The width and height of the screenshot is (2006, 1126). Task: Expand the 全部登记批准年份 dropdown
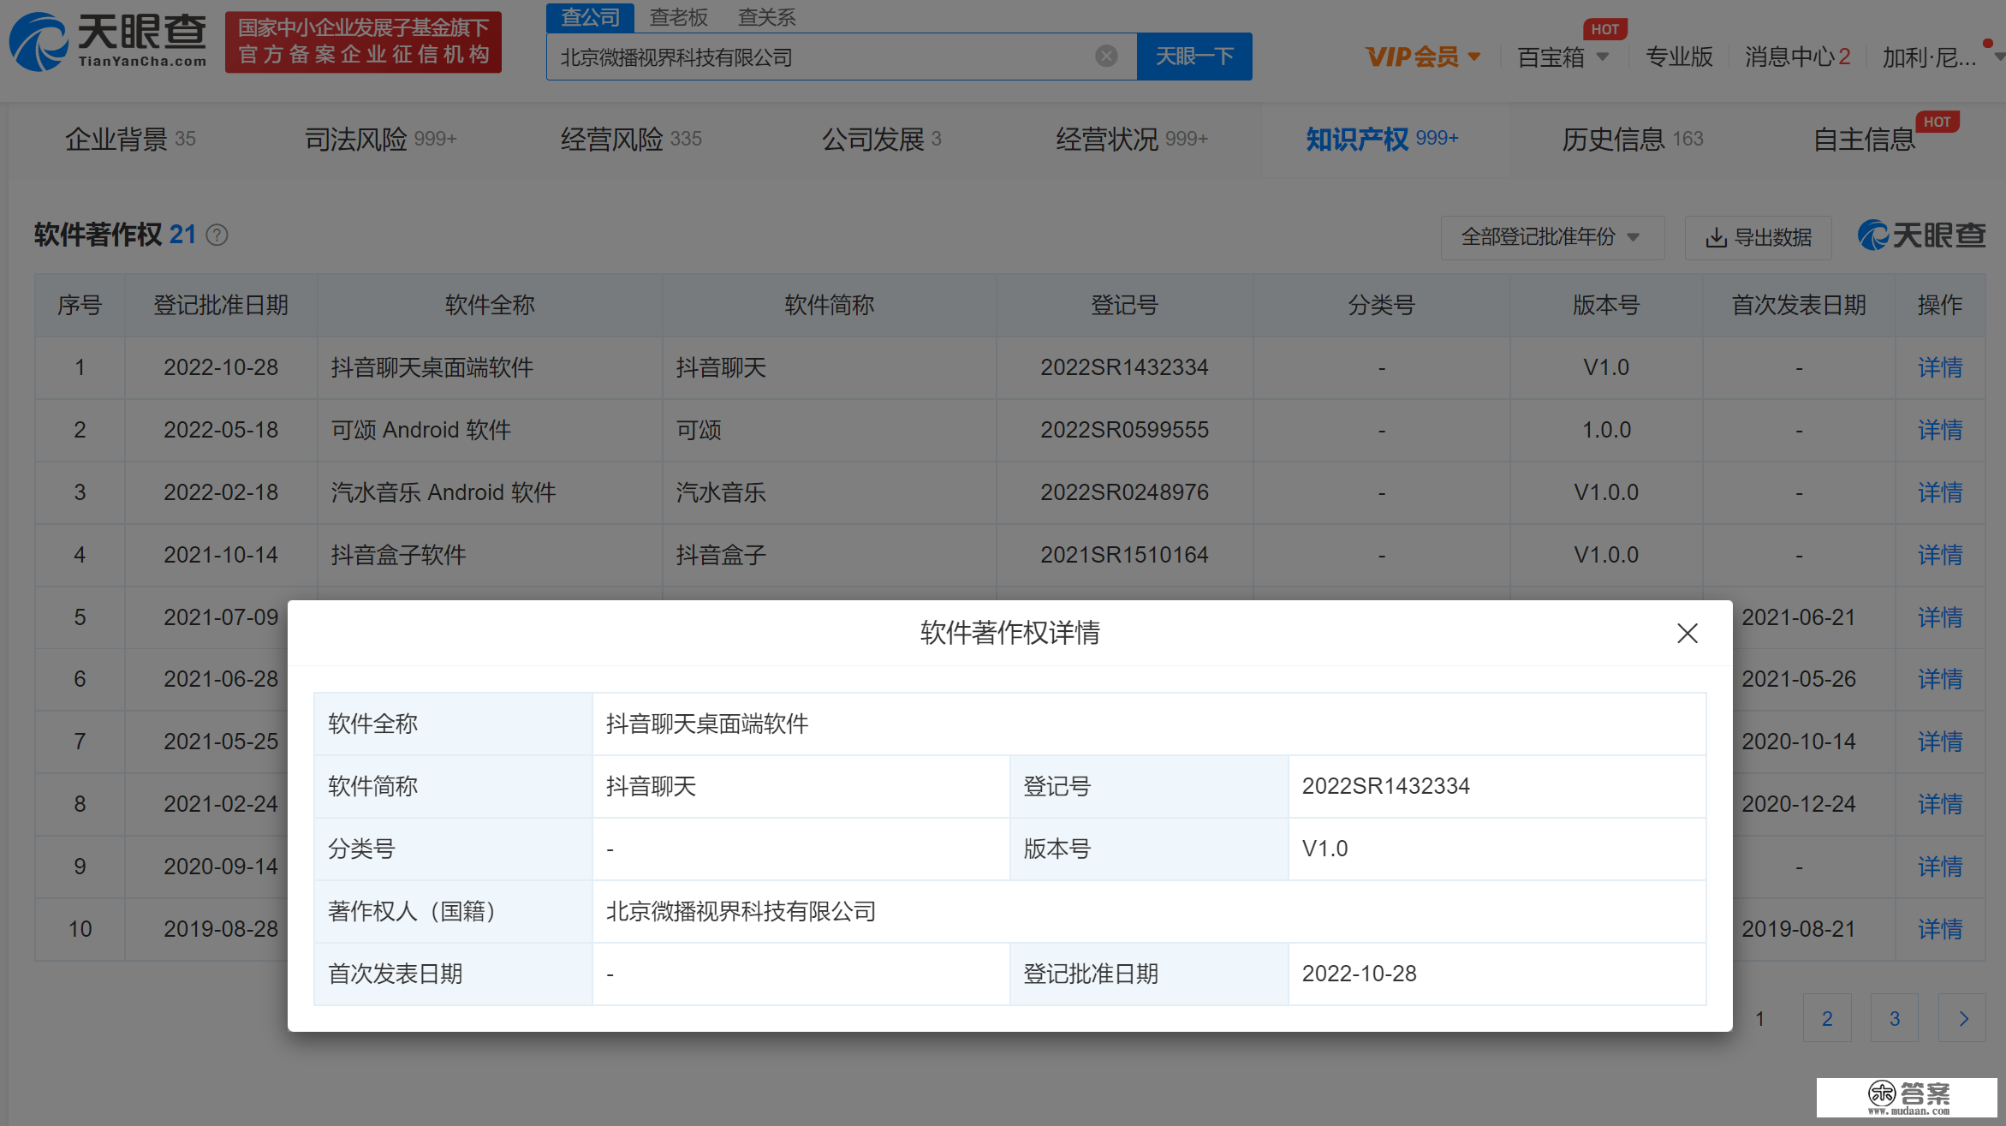(x=1552, y=237)
